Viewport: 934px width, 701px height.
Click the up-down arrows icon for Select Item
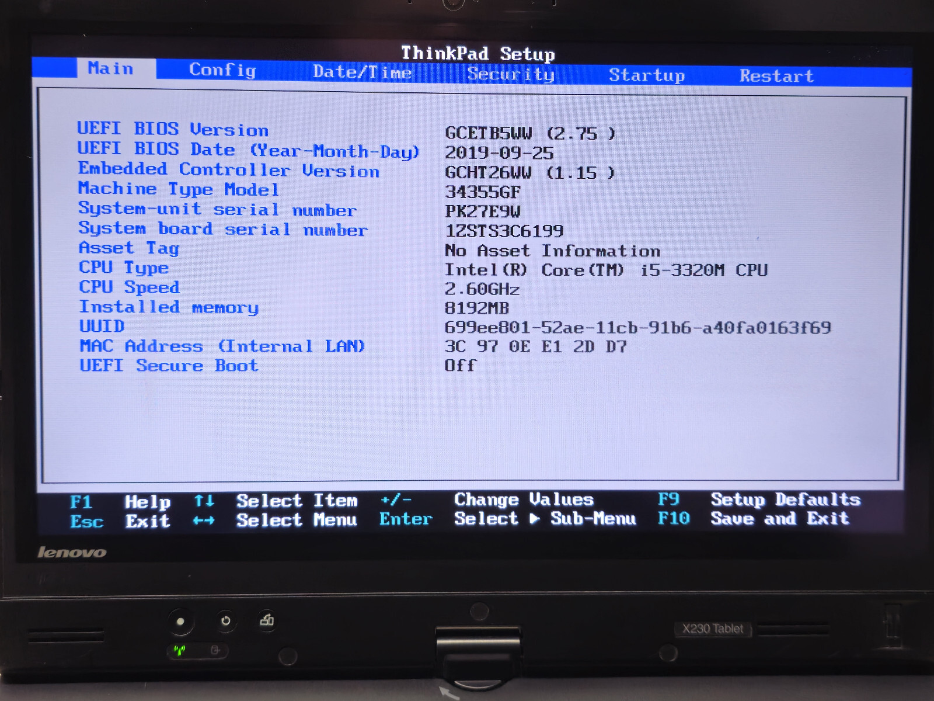204,501
